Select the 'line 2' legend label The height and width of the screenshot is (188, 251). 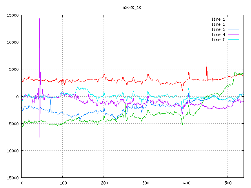[x=218, y=24]
